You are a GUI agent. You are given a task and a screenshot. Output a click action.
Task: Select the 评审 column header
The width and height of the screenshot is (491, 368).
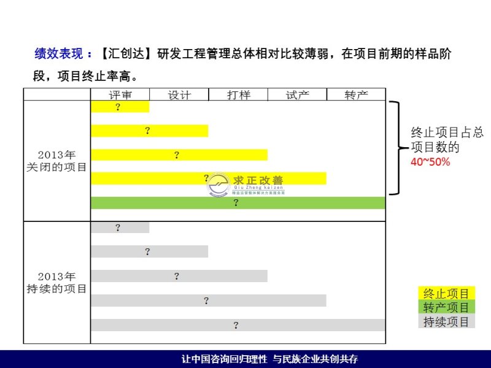pos(120,95)
